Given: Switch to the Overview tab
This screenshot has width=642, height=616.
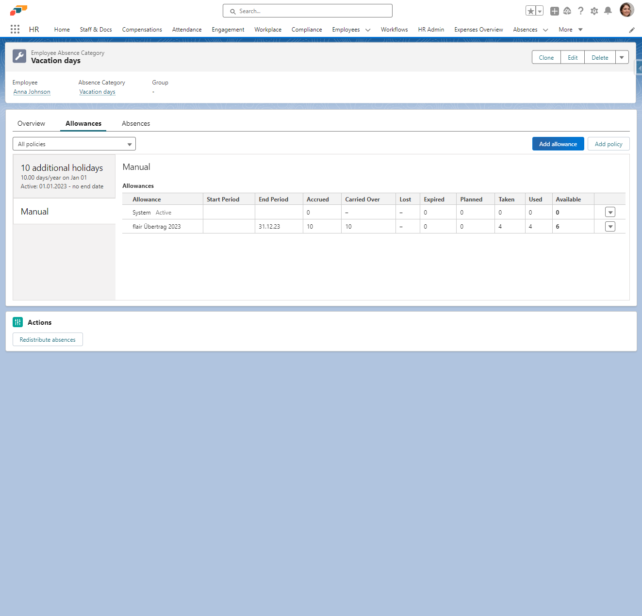Looking at the screenshot, I should pyautogui.click(x=31, y=123).
